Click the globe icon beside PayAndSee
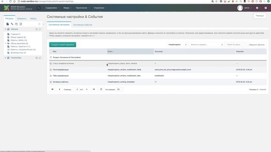 pyautogui.click(x=8, y=58)
